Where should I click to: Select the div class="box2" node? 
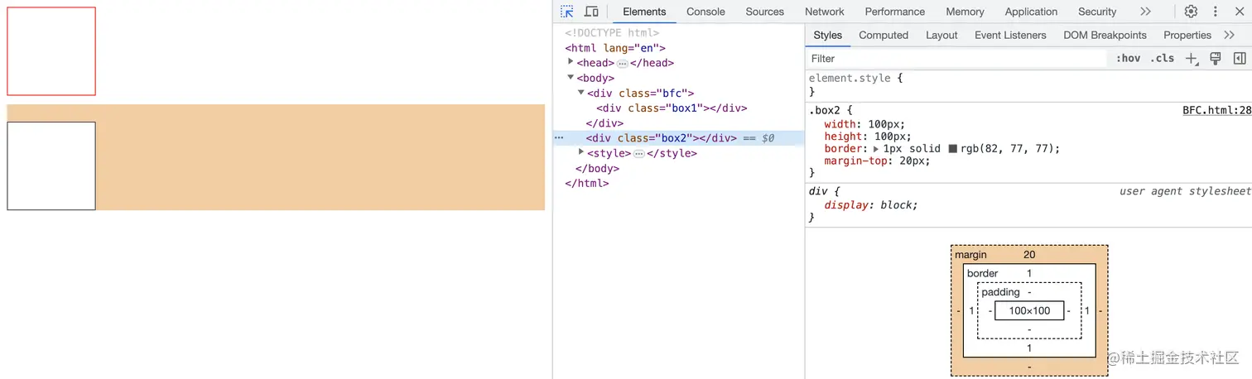click(662, 138)
